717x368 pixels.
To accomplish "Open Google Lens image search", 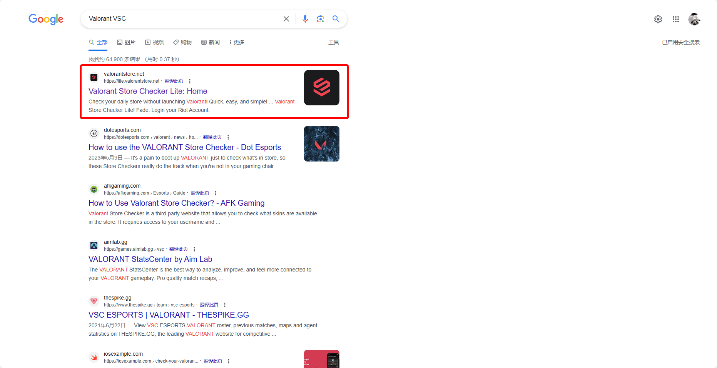I will (320, 19).
